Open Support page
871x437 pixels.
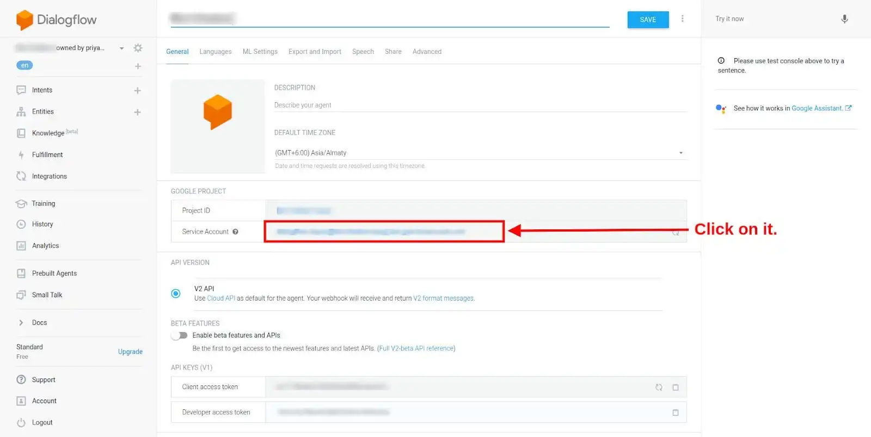coord(44,380)
